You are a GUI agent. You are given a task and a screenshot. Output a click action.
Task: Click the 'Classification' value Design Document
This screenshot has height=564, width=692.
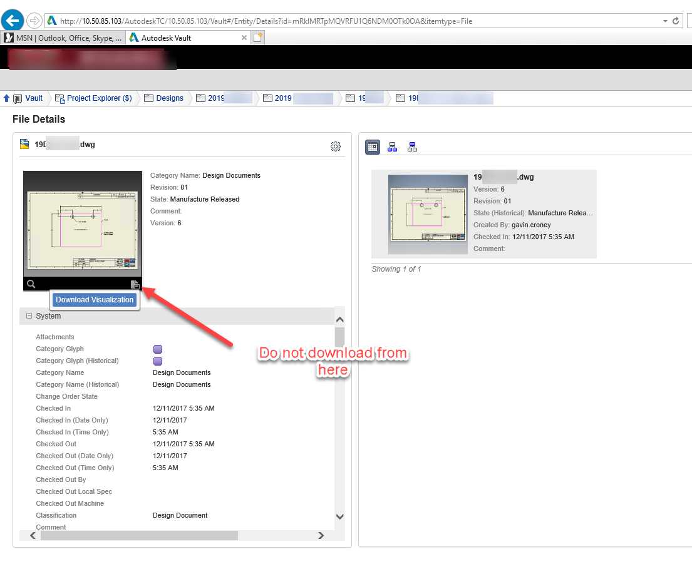click(180, 516)
